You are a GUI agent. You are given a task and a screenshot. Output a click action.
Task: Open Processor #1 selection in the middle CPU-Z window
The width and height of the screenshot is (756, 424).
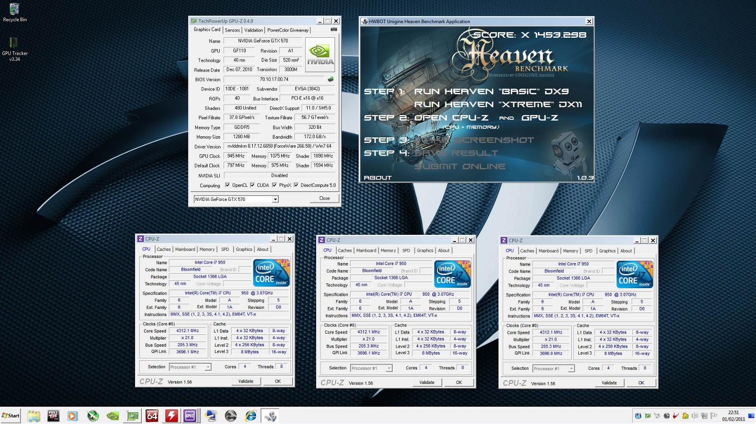click(371, 368)
